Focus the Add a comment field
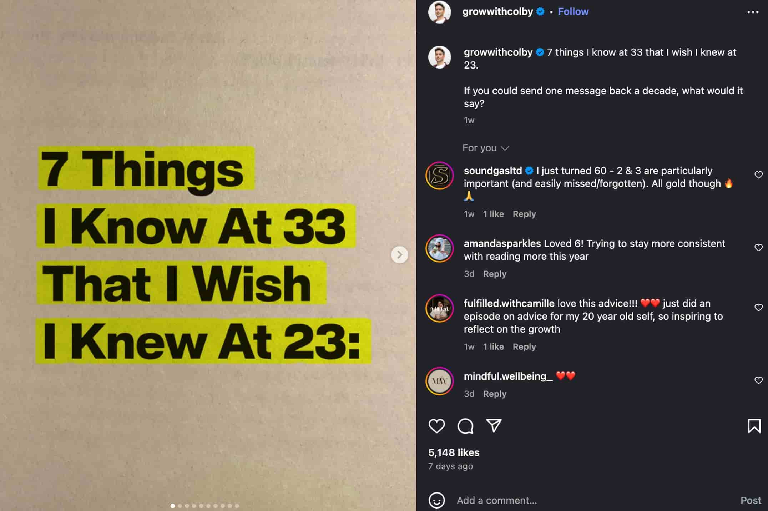The width and height of the screenshot is (768, 511). click(x=592, y=500)
